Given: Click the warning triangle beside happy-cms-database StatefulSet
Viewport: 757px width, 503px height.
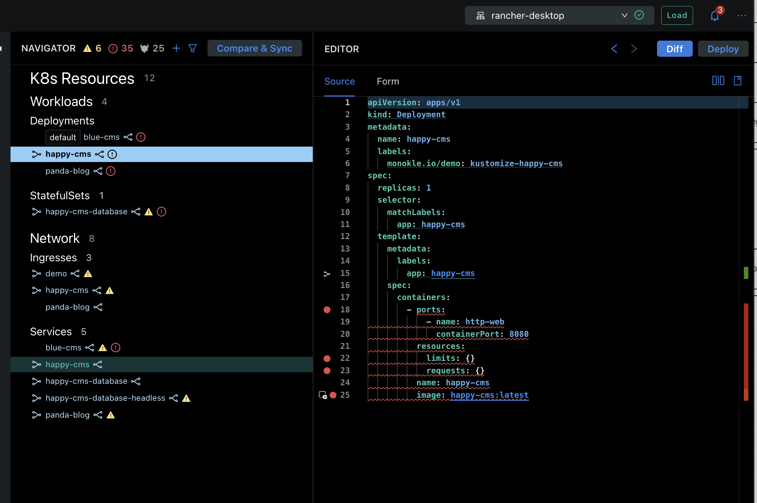Looking at the screenshot, I should click(149, 212).
